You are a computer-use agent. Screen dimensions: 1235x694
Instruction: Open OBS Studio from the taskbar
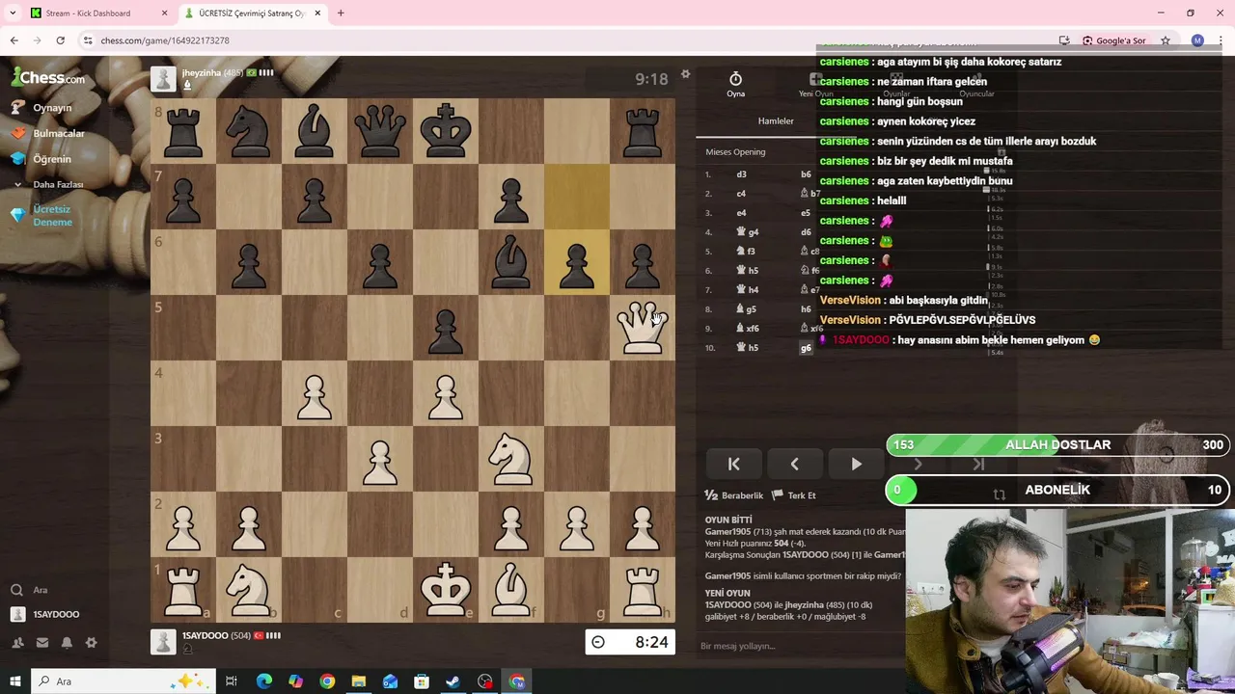click(485, 681)
